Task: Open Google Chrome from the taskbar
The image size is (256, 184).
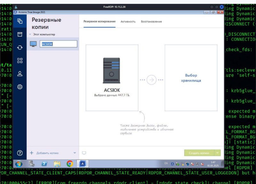Action: 70,164
